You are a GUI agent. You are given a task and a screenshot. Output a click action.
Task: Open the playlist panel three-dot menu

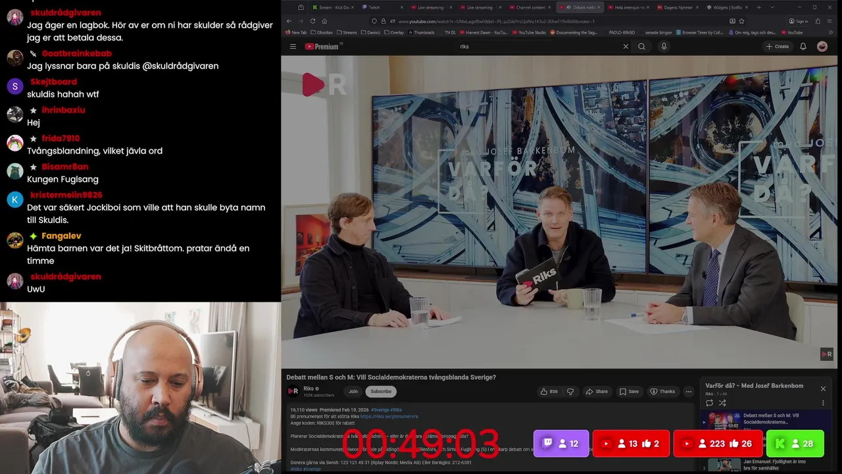click(x=823, y=403)
